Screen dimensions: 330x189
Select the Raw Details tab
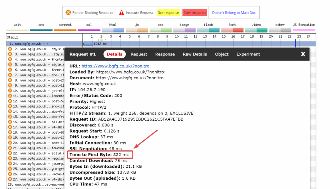(195, 54)
